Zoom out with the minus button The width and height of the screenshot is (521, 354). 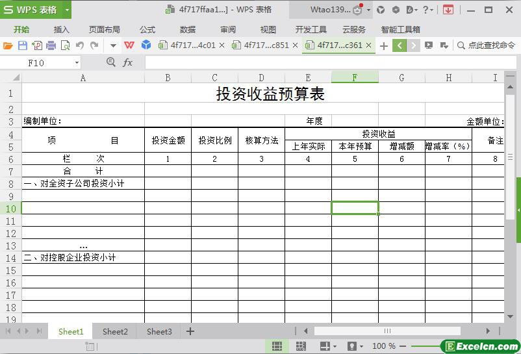403,346
